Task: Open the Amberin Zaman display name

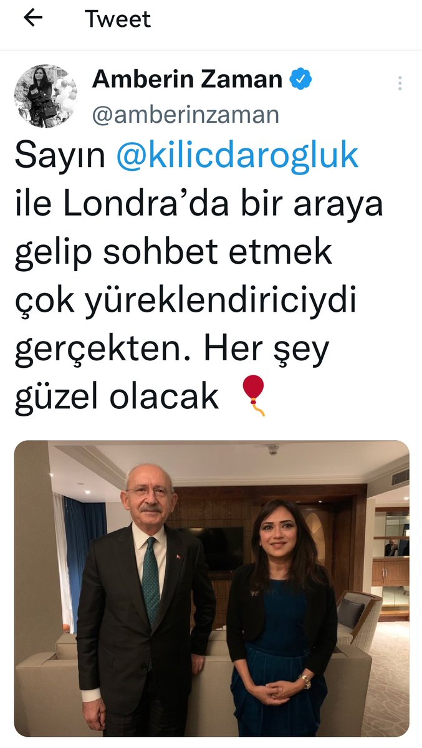Action: point(188,80)
